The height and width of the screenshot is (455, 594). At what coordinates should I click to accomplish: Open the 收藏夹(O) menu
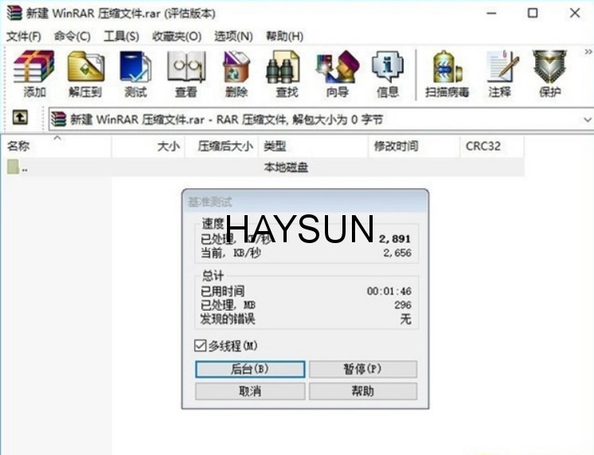click(177, 37)
